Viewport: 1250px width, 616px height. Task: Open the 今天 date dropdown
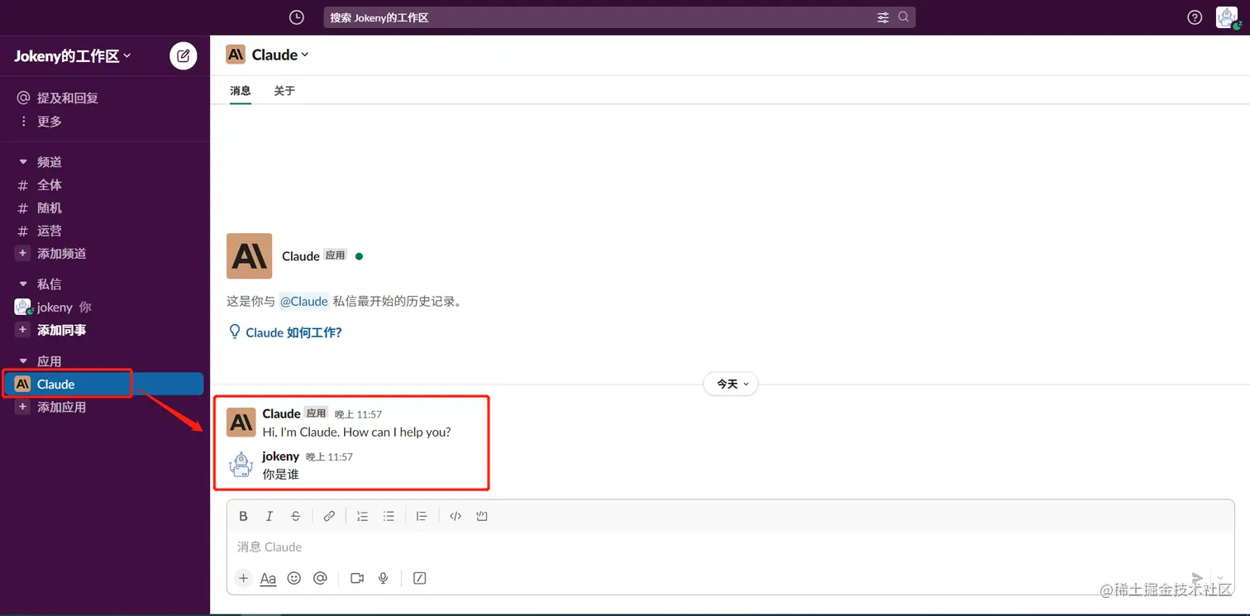(731, 384)
